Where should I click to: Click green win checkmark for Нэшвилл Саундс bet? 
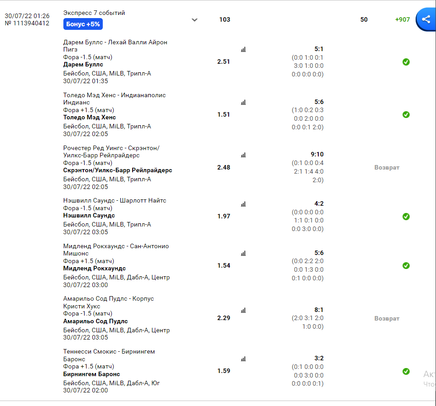click(x=406, y=216)
